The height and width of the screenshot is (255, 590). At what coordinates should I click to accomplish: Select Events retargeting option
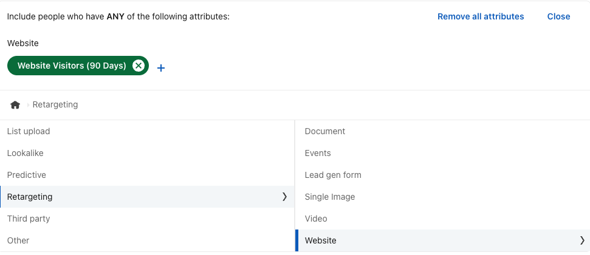[x=318, y=153]
